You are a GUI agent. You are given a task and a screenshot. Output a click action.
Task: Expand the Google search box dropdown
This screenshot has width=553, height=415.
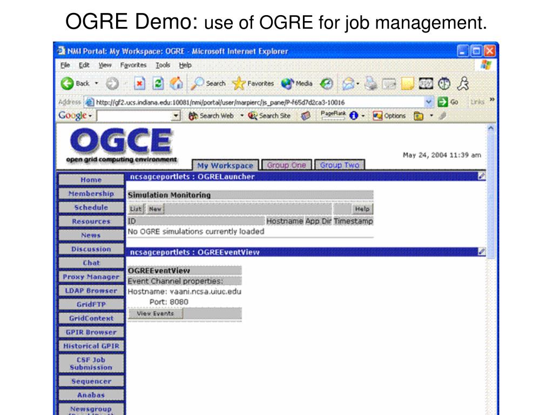pos(176,116)
